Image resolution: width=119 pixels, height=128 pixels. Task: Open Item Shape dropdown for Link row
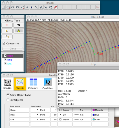pos(40,120)
